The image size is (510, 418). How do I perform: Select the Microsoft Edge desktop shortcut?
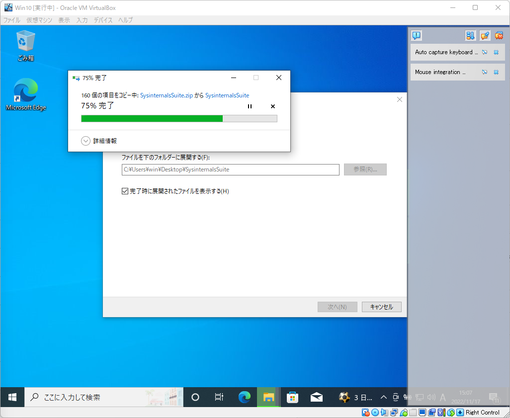tap(26, 94)
